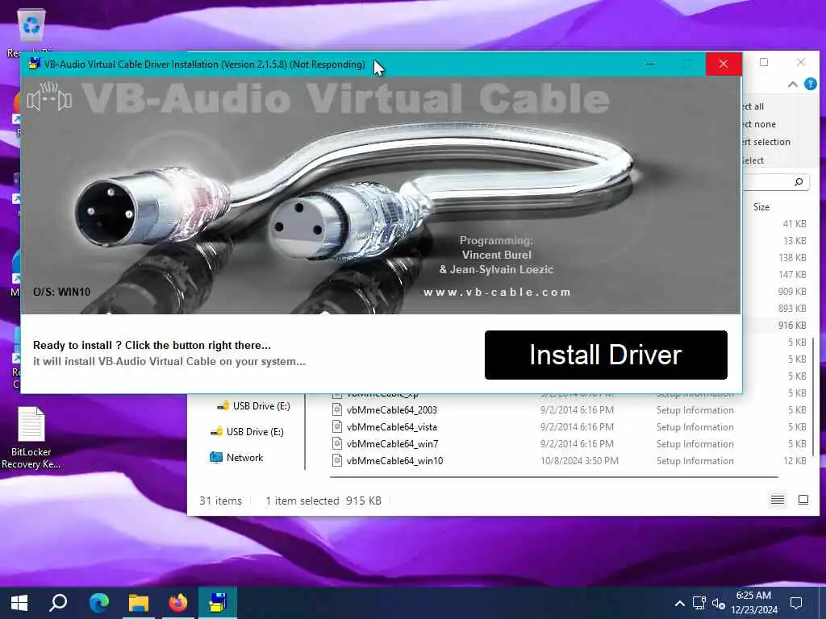The height and width of the screenshot is (619, 826).
Task: Open Explorer help question mark icon
Action: click(x=810, y=84)
